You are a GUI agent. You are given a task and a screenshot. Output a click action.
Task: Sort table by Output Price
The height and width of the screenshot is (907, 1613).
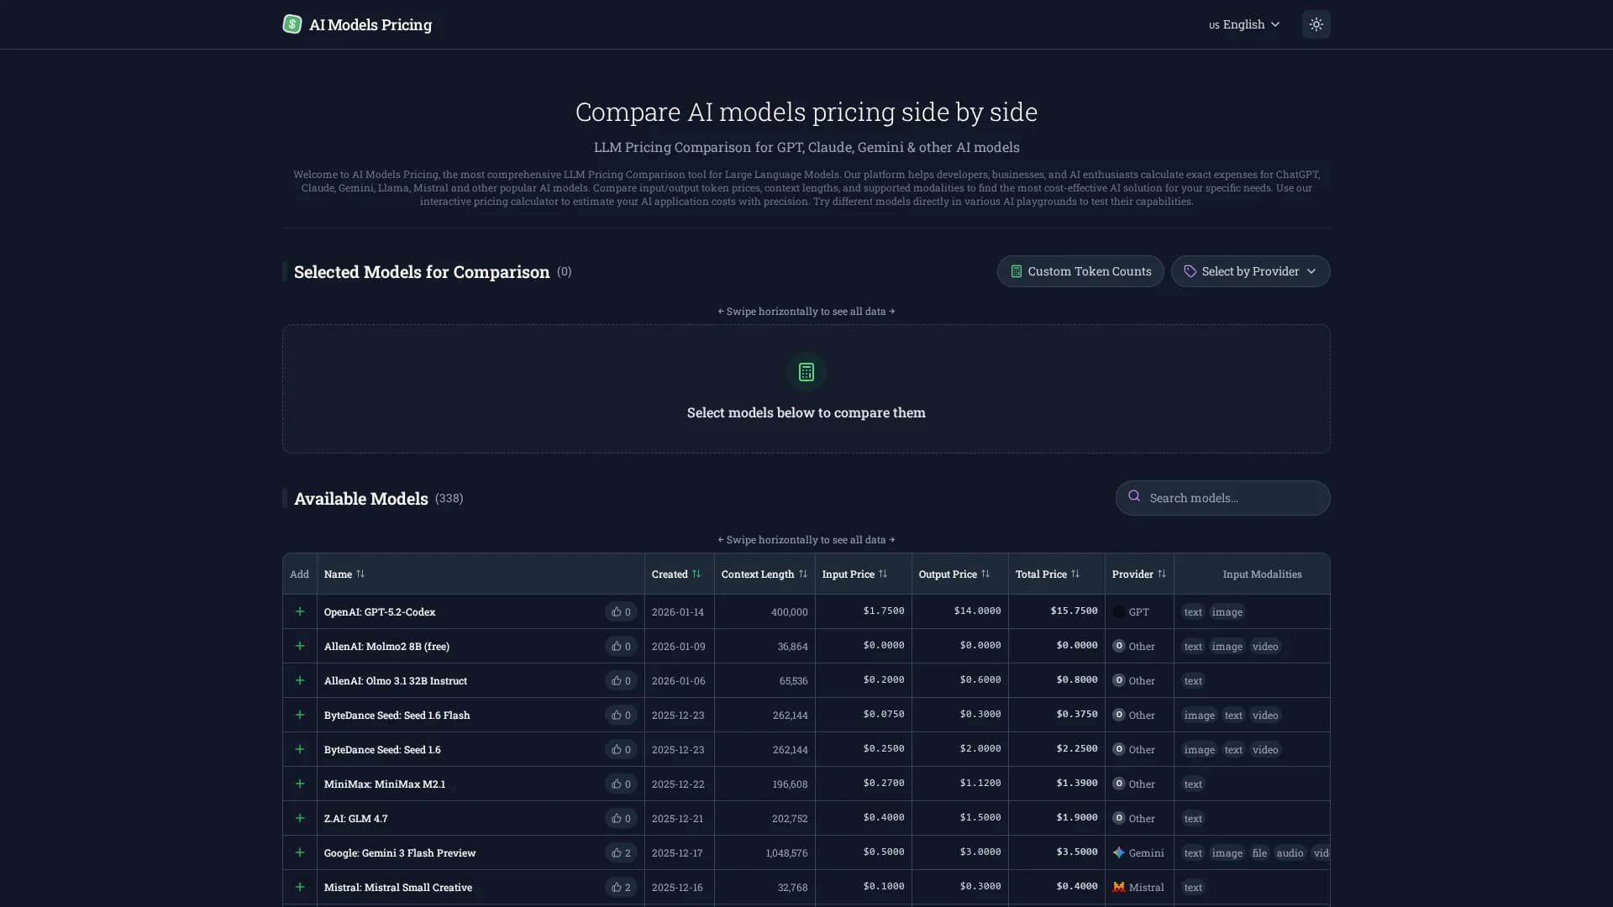[x=954, y=574]
